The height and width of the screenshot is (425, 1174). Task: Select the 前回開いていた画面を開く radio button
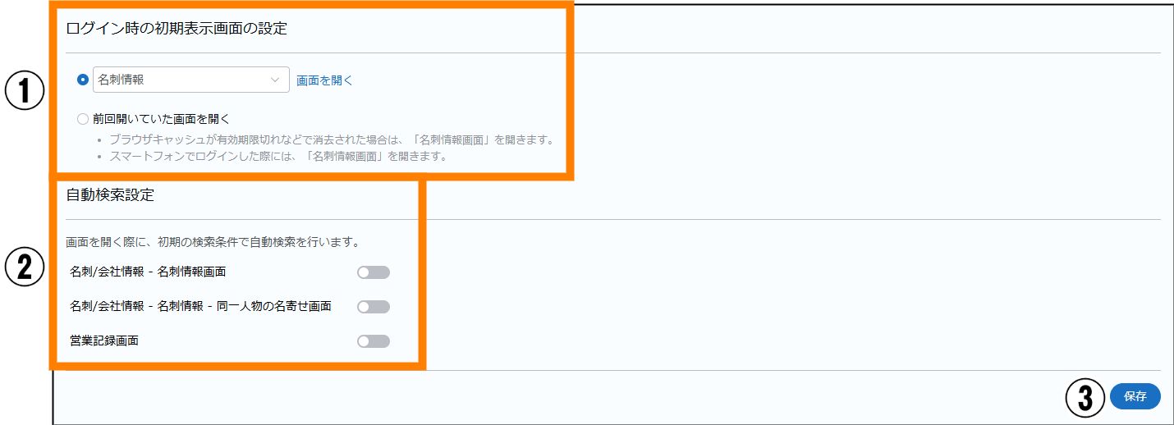[82, 119]
